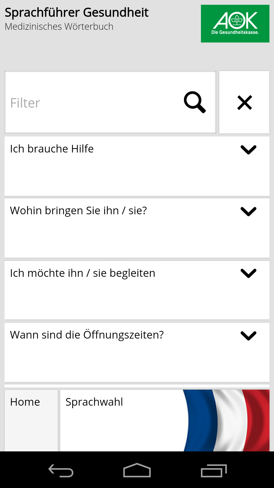
Task: Clear the filter with the X icon
Action: pos(244,102)
